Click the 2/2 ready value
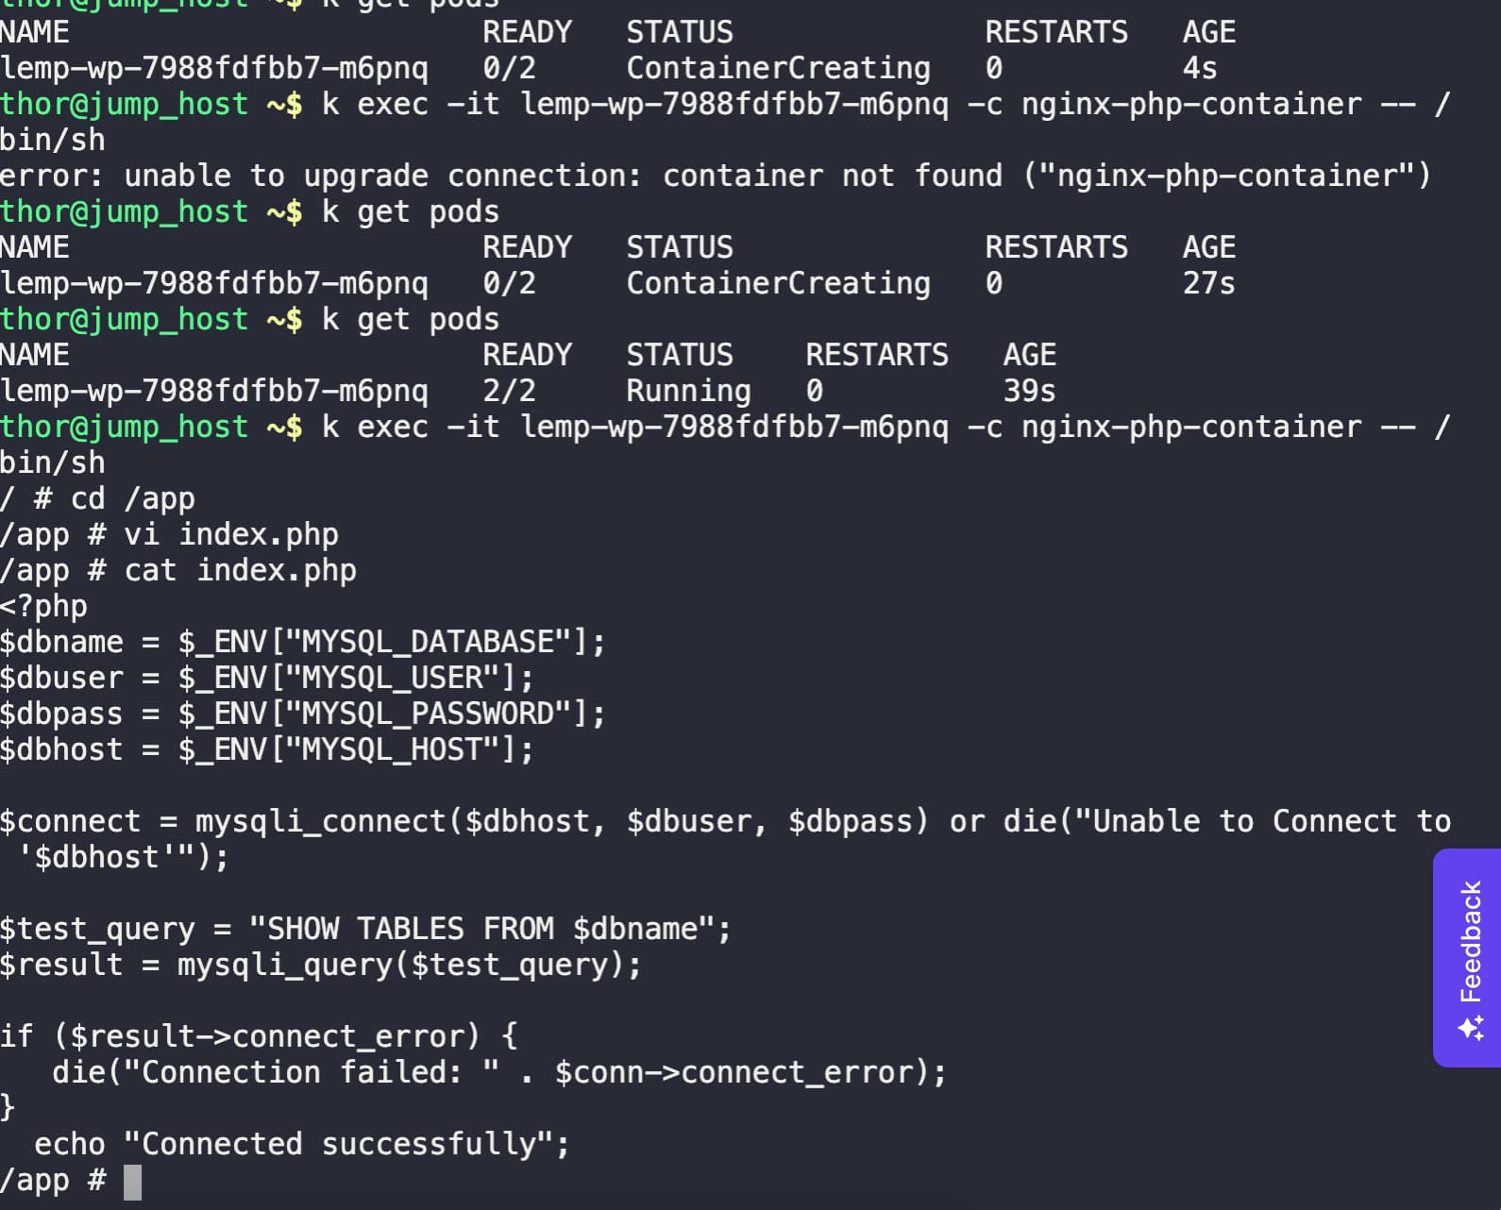This screenshot has width=1501, height=1210. (x=509, y=391)
